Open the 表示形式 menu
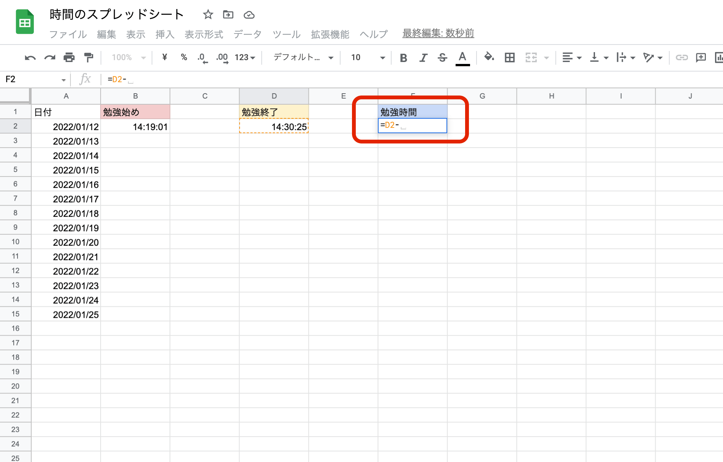 204,34
